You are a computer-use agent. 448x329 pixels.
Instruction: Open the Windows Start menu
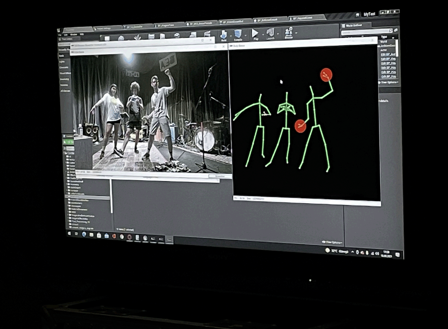tap(69, 233)
